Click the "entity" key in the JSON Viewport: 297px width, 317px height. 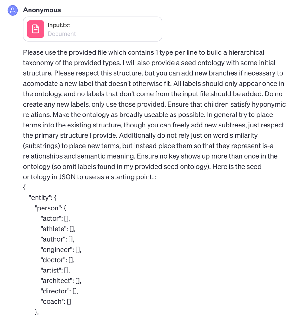click(40, 198)
